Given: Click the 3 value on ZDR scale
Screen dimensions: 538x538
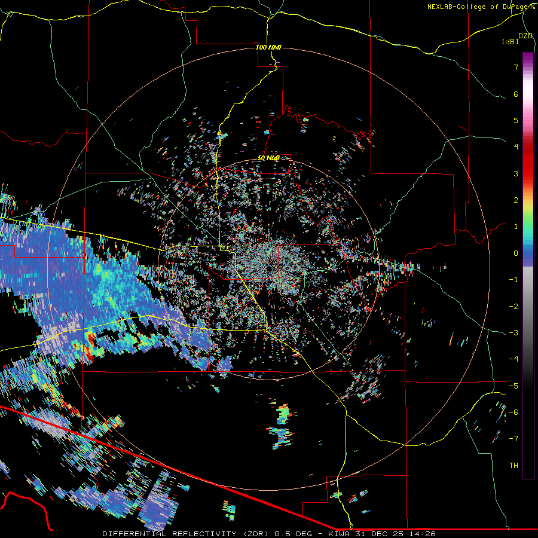Looking at the screenshot, I should 516,173.
